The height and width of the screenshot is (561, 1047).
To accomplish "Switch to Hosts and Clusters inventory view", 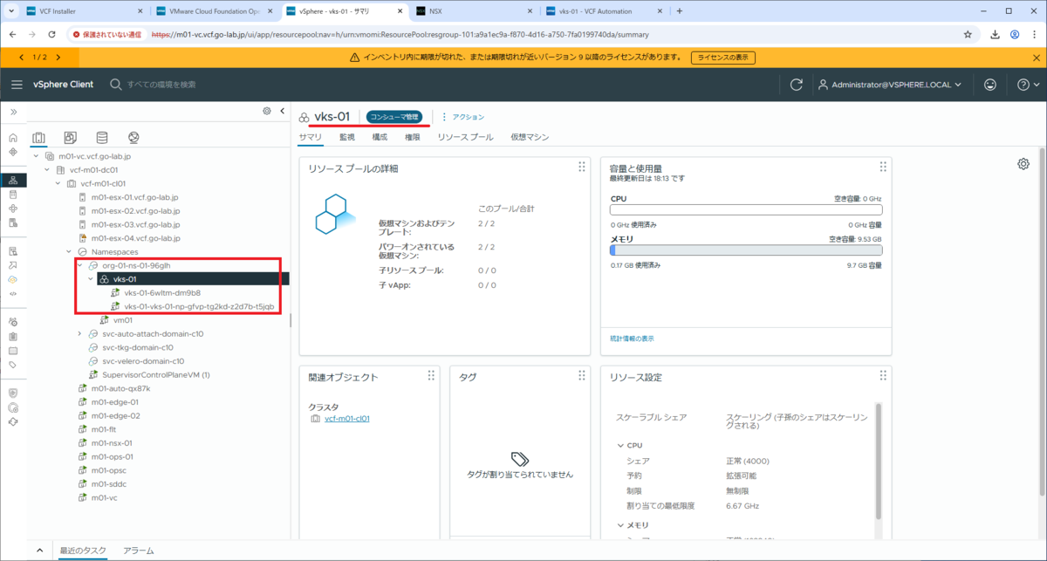I will tap(38, 138).
